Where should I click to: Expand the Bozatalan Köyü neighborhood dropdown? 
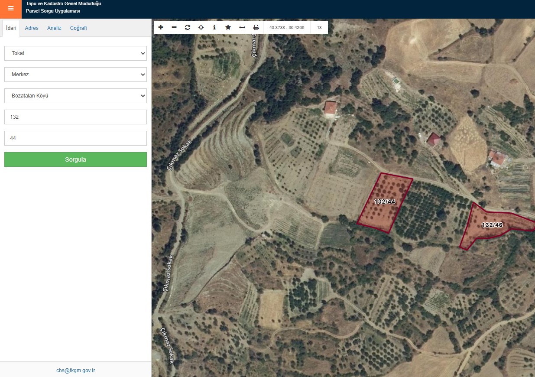(x=75, y=96)
